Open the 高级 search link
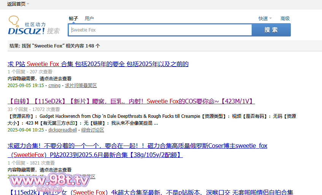 [x=285, y=19]
